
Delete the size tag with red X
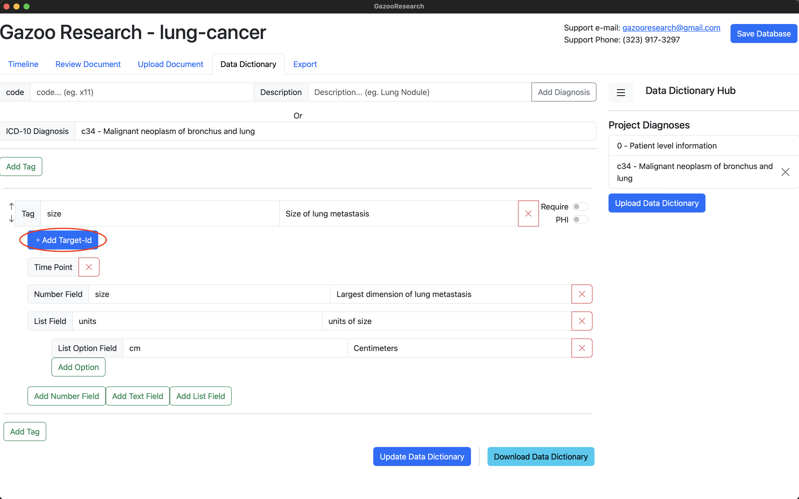click(x=528, y=213)
